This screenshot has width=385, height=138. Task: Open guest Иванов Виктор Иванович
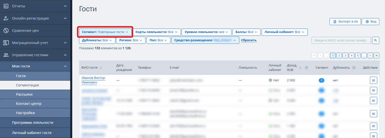93,80
